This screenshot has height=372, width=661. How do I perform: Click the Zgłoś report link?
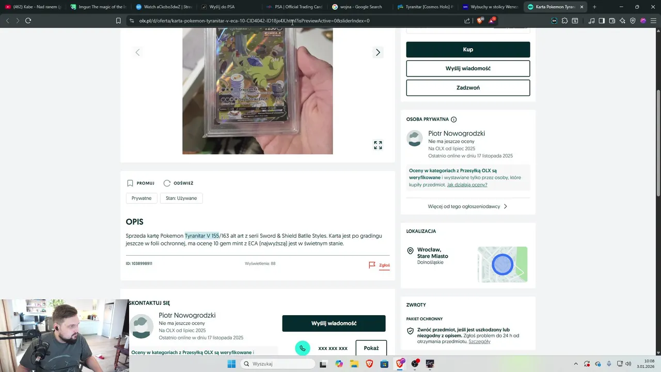click(384, 266)
